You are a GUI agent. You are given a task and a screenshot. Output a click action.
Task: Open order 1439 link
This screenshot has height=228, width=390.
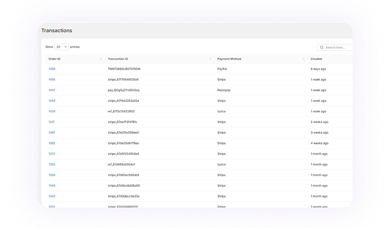point(52,111)
